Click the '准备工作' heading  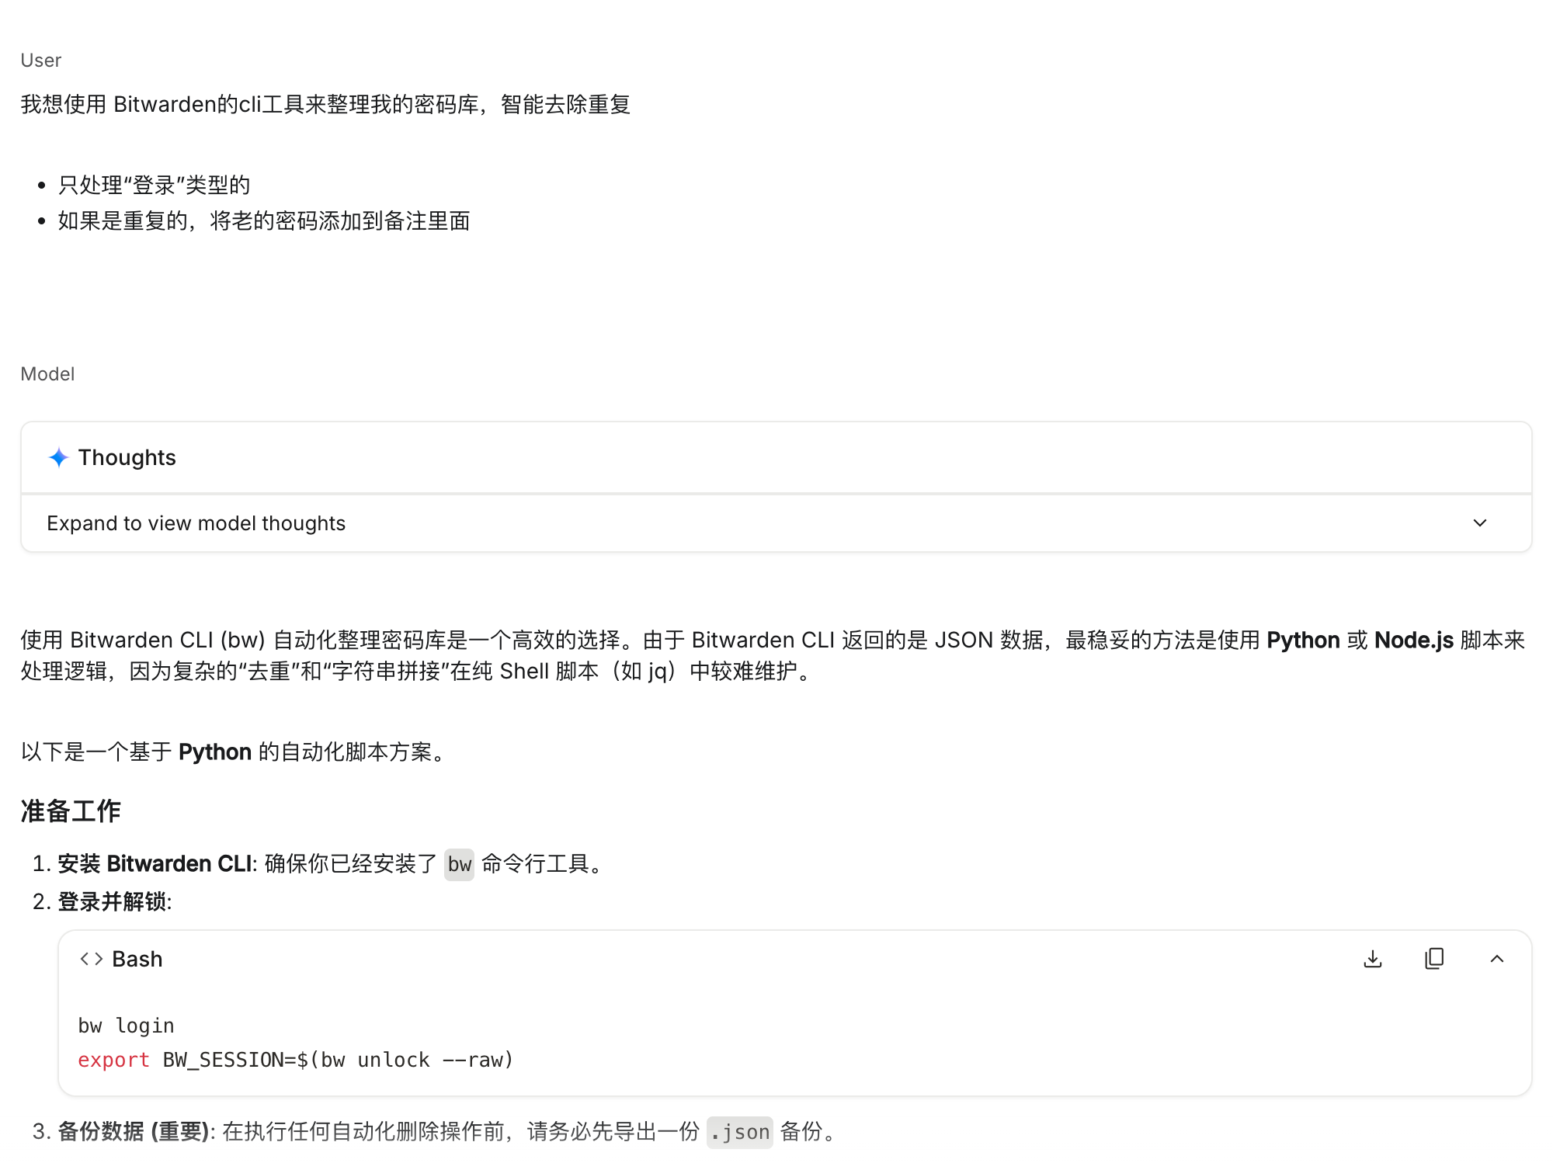point(71,811)
